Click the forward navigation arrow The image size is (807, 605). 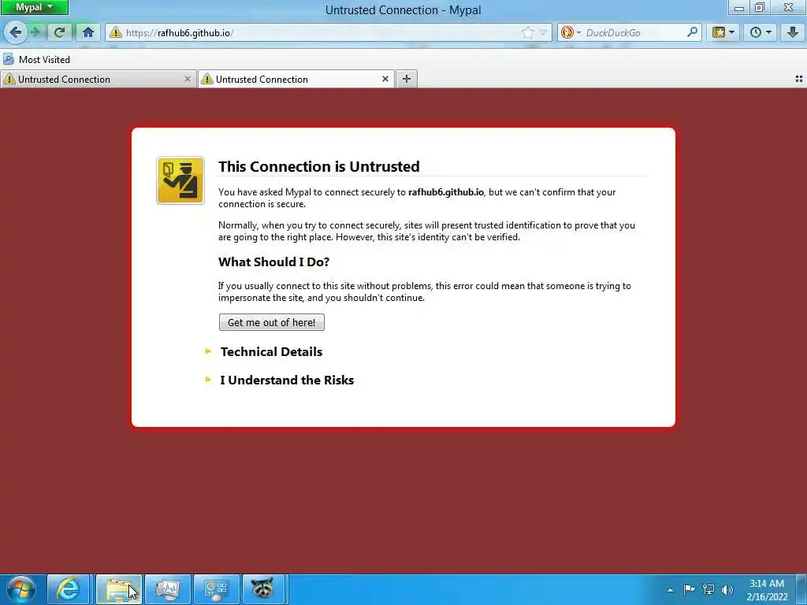coord(35,32)
